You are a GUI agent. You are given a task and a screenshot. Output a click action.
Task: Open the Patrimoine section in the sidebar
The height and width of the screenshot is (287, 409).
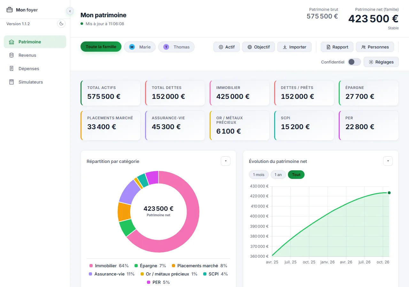[35, 42]
